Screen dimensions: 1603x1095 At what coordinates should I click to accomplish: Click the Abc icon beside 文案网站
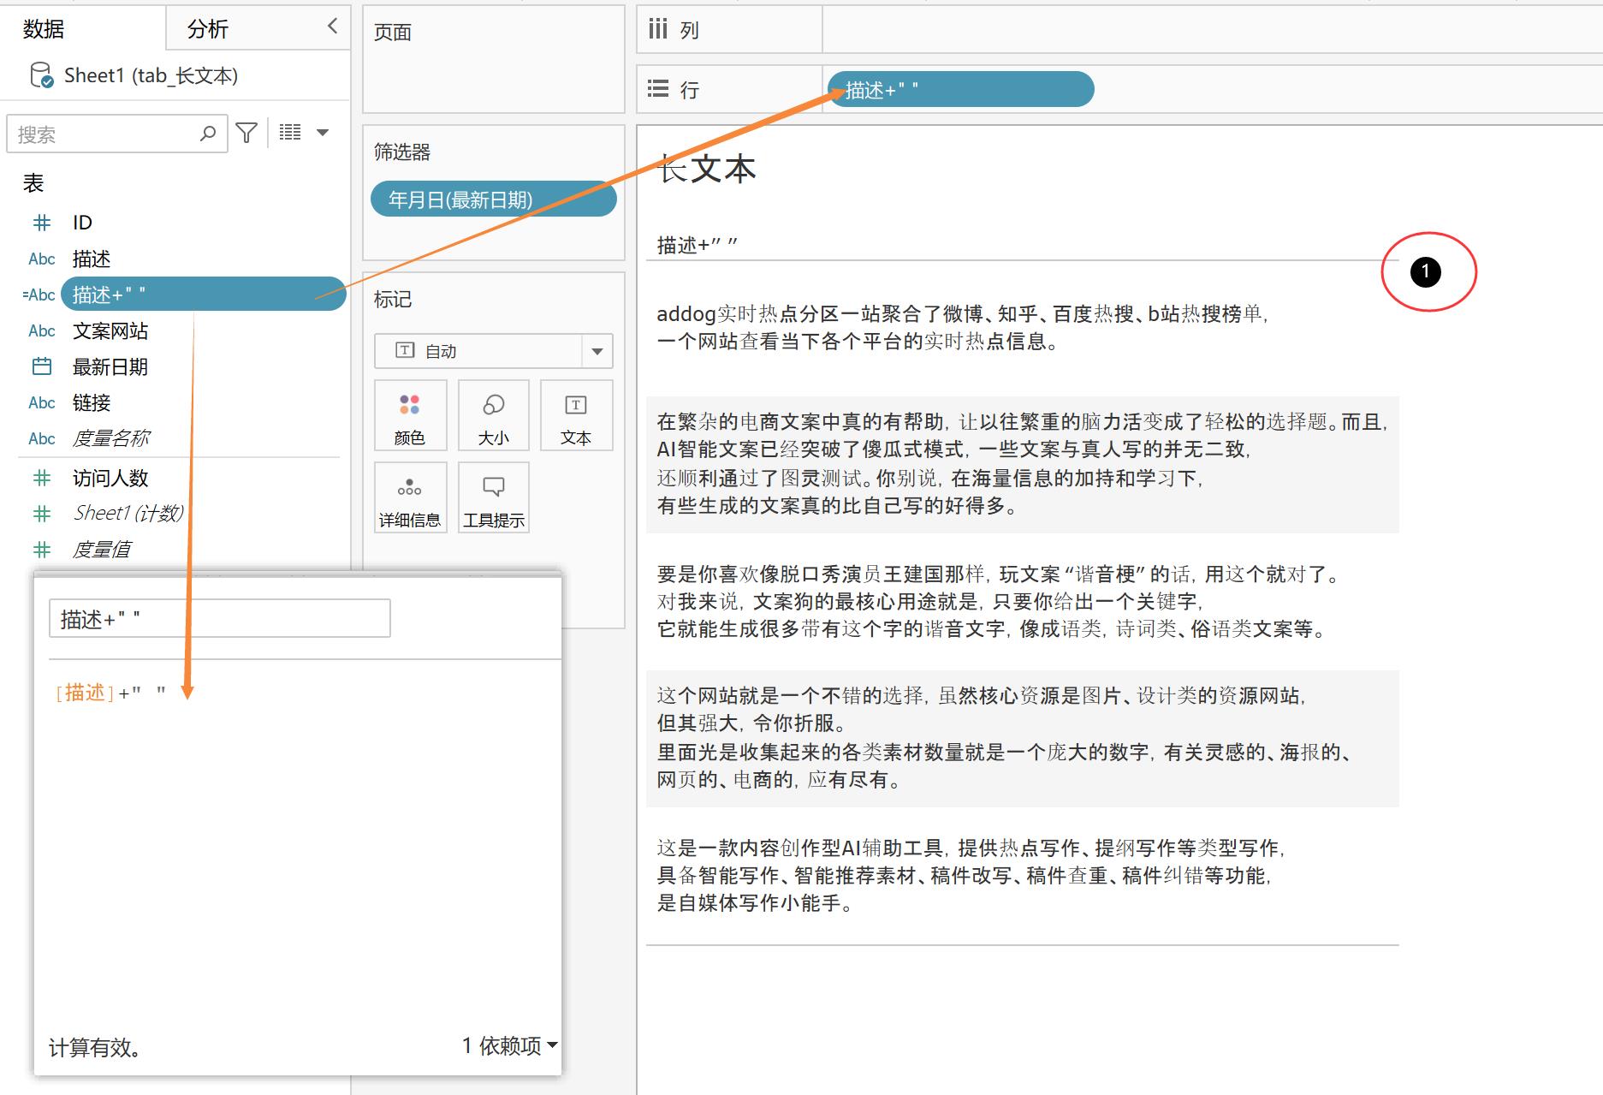coord(42,330)
